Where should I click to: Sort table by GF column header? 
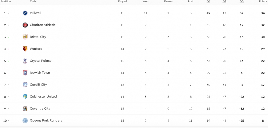pos(208,1)
